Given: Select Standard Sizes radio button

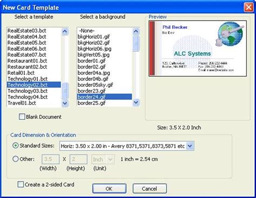Looking at the screenshot, I should pyautogui.click(x=16, y=146).
